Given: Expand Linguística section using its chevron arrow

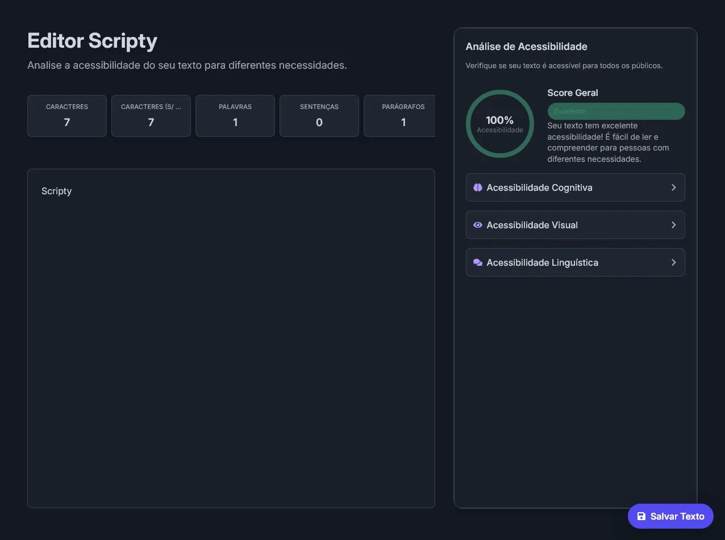Looking at the screenshot, I should click(673, 262).
